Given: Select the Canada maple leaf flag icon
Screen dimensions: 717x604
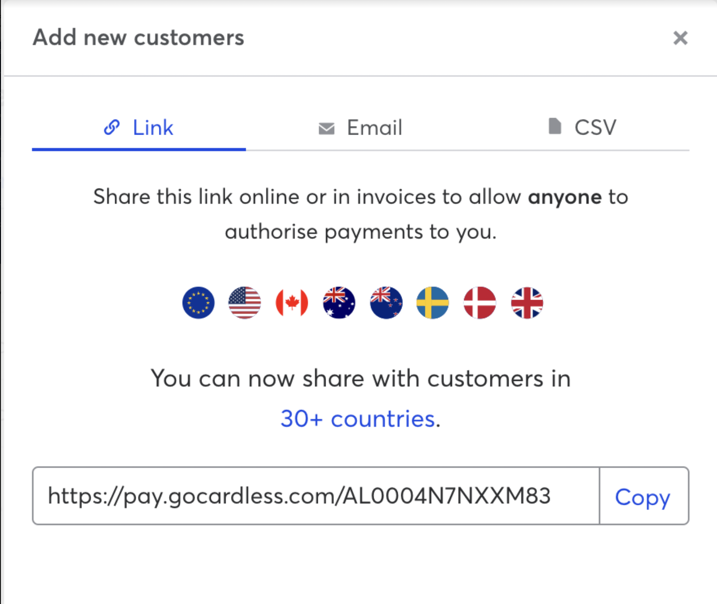Looking at the screenshot, I should [x=292, y=303].
